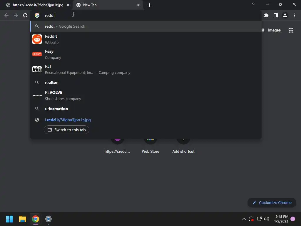Reload the current page
Screen dimensions: 301x226
click(25, 15)
